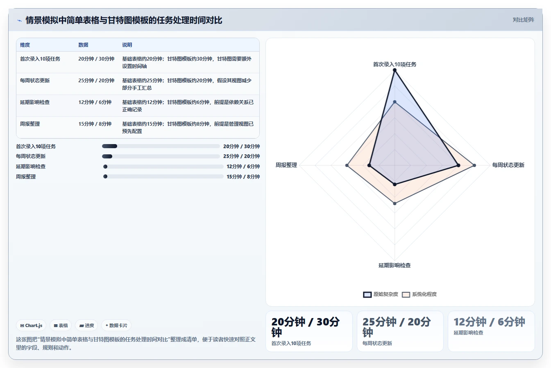Select the Chart.js tag chip
Viewport: 551px width, 368px height.
pyautogui.click(x=31, y=325)
